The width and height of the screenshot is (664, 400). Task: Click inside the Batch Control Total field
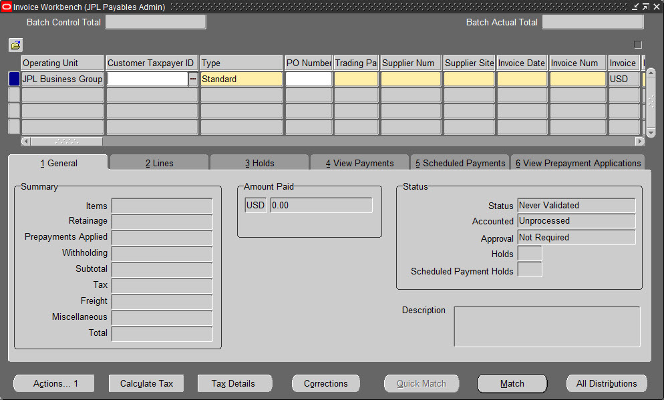pyautogui.click(x=155, y=21)
